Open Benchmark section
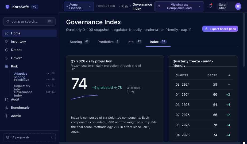 pyautogui.click(x=29, y=108)
